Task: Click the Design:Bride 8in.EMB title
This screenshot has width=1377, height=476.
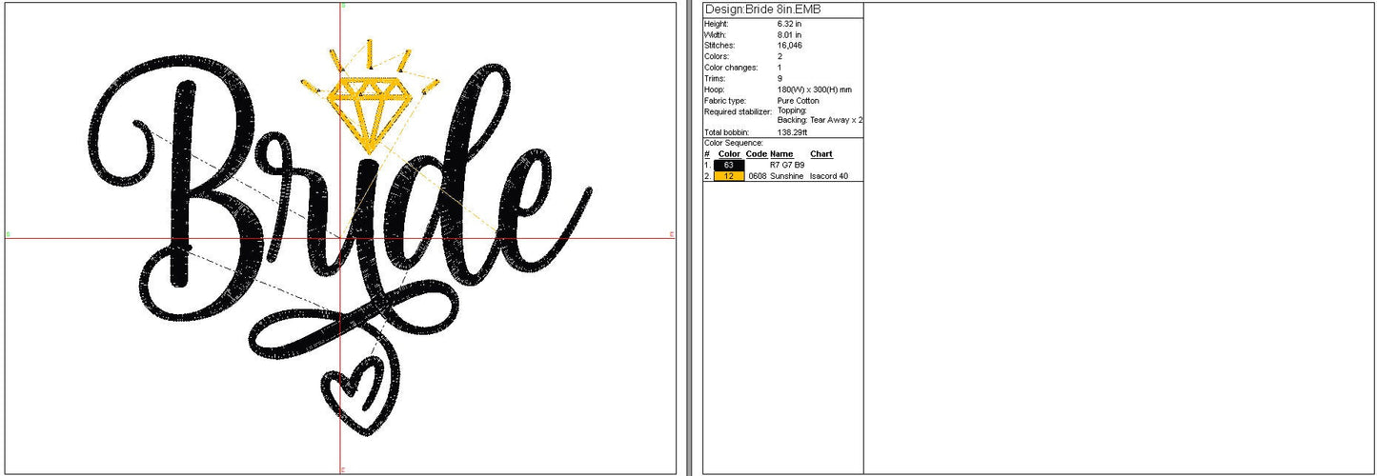Action: click(x=762, y=10)
